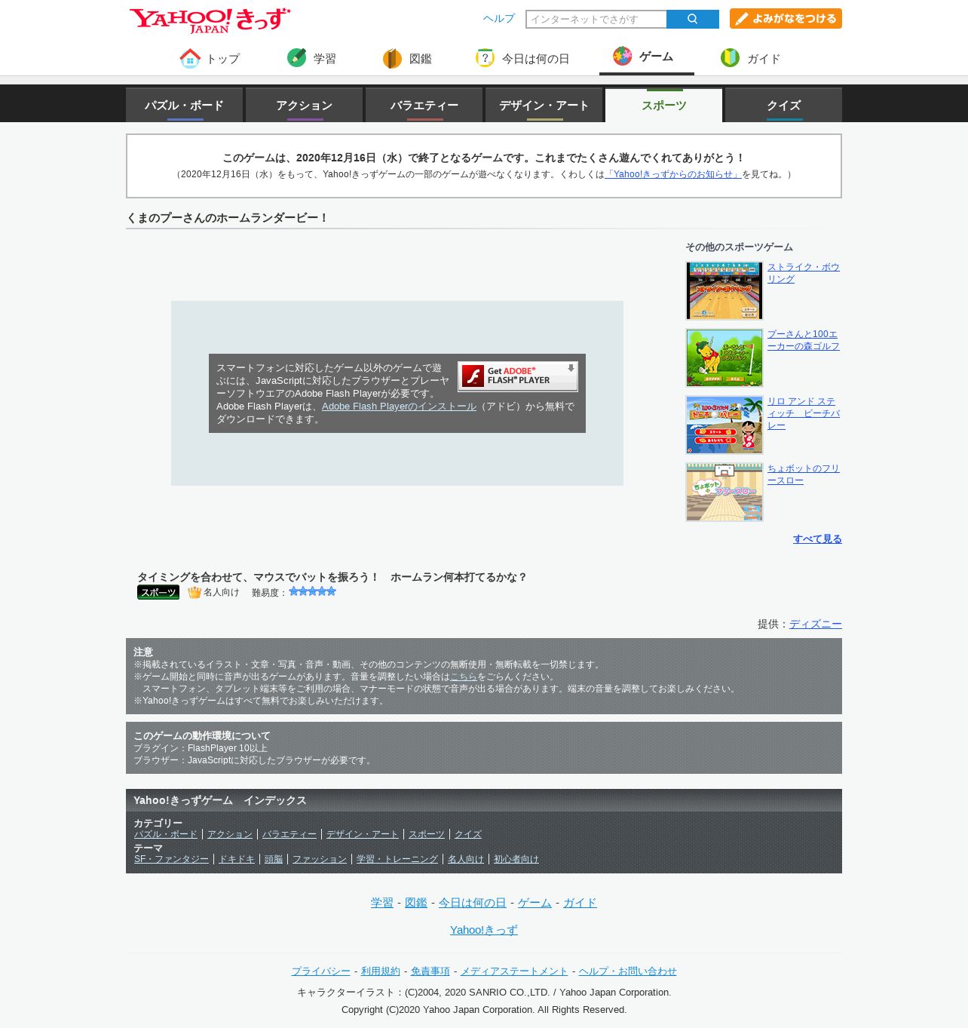Open the ヘルプ・お問い合わせ footer link
The height and width of the screenshot is (1028, 968).
pyautogui.click(x=628, y=971)
